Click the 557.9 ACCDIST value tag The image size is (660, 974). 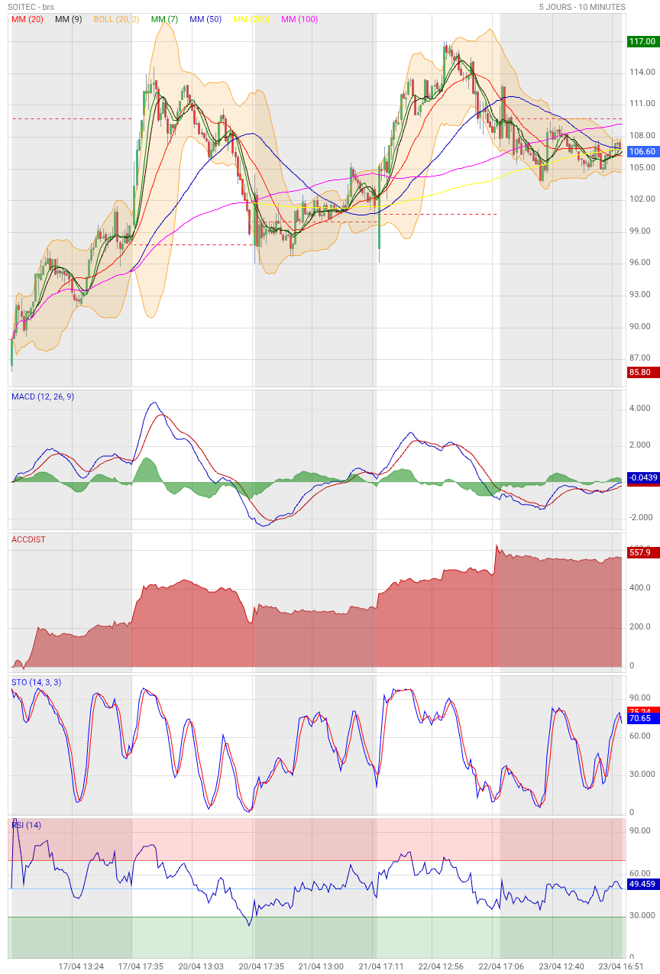[642, 552]
